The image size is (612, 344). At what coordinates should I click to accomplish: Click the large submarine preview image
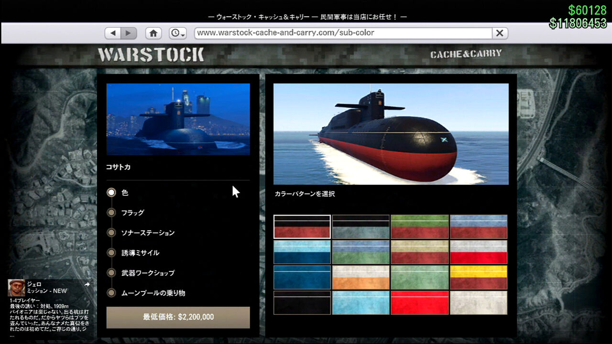[x=391, y=134]
